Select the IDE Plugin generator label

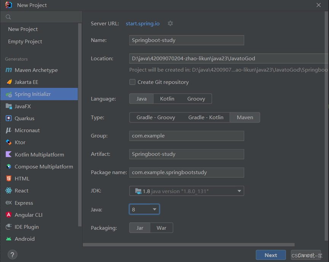pyautogui.click(x=27, y=227)
